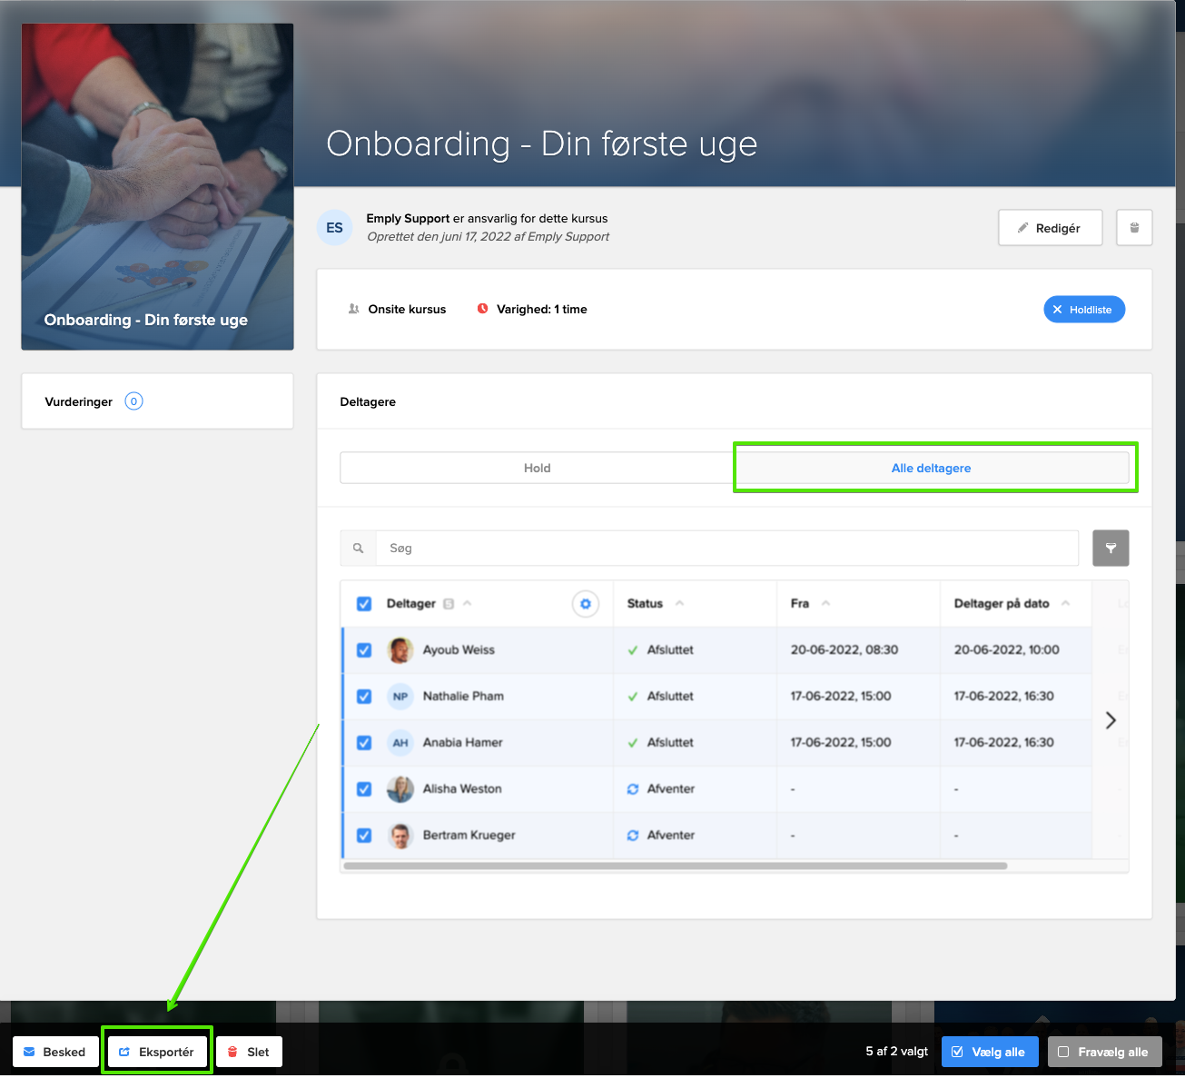Click the Eksportér button
Image resolution: width=1185 pixels, height=1078 pixels.
pos(157,1052)
